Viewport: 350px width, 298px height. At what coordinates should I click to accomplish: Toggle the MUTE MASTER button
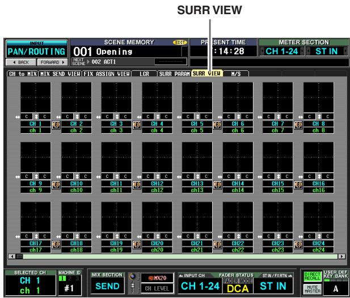tap(312, 289)
